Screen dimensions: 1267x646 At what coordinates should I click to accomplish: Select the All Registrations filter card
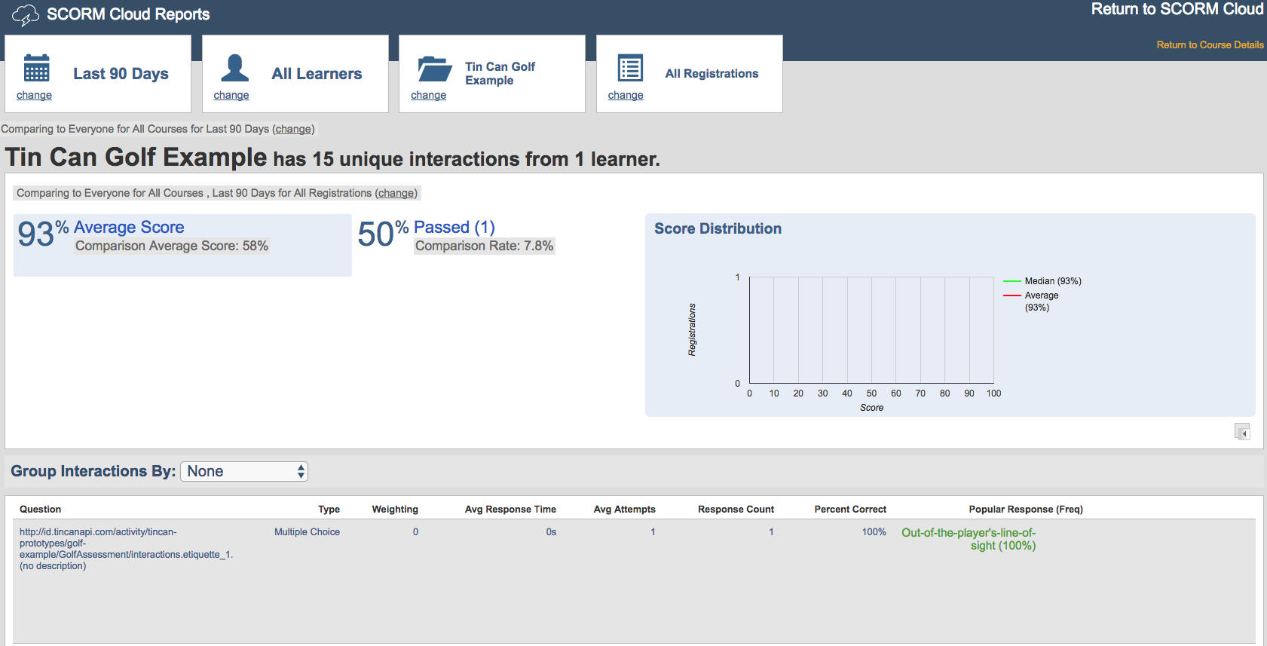tap(690, 74)
